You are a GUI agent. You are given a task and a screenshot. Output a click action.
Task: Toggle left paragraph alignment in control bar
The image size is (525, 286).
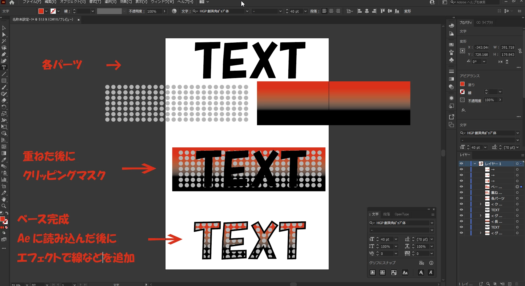tap(325, 11)
